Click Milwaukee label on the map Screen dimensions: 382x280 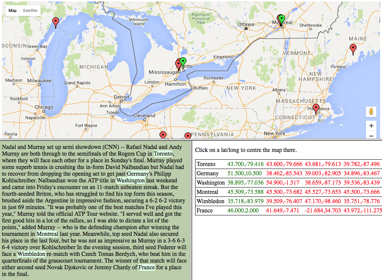39,81
